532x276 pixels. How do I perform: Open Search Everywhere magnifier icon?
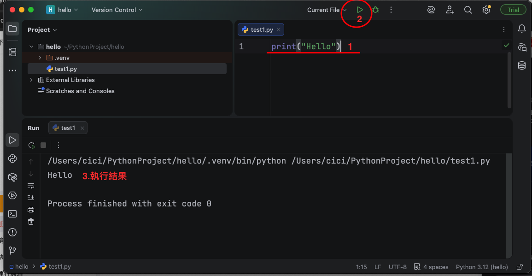(x=468, y=10)
